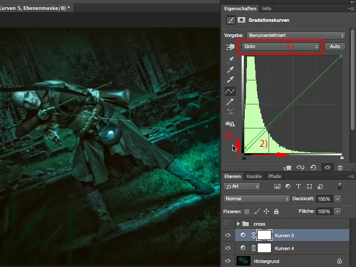
Task: Select the Kurven 4 layer mask thumbnail
Action: coord(264,248)
